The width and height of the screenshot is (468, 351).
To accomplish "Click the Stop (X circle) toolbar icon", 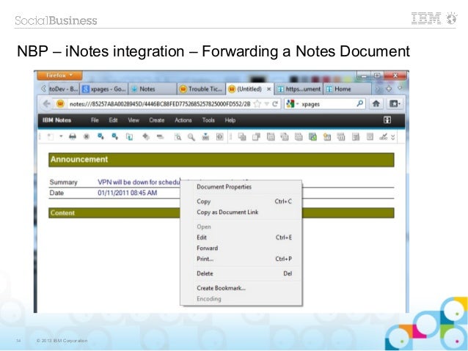I will tap(87, 136).
